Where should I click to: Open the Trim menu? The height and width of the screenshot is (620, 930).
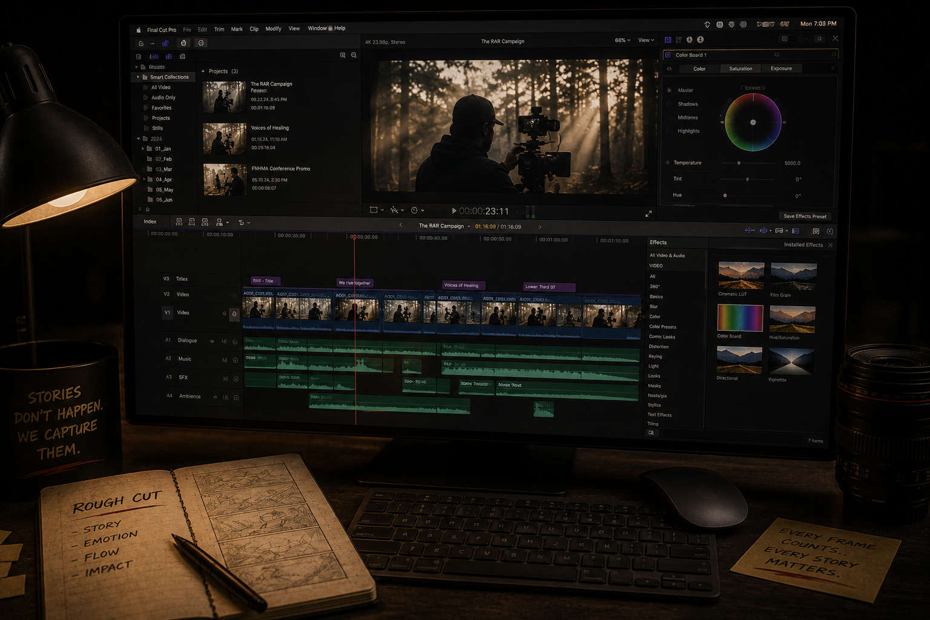pos(219,29)
